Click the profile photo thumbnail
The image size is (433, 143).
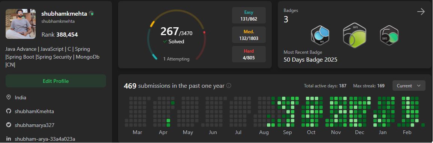click(21, 24)
